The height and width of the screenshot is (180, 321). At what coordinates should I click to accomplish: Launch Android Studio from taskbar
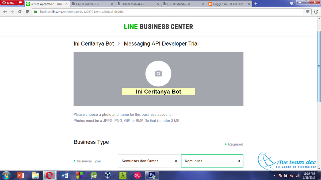(x=94, y=175)
